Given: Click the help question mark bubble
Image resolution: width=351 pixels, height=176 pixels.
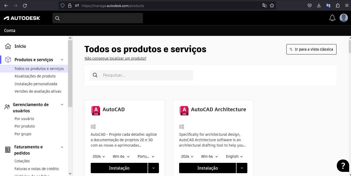Looking at the screenshot, I should 343,165.
